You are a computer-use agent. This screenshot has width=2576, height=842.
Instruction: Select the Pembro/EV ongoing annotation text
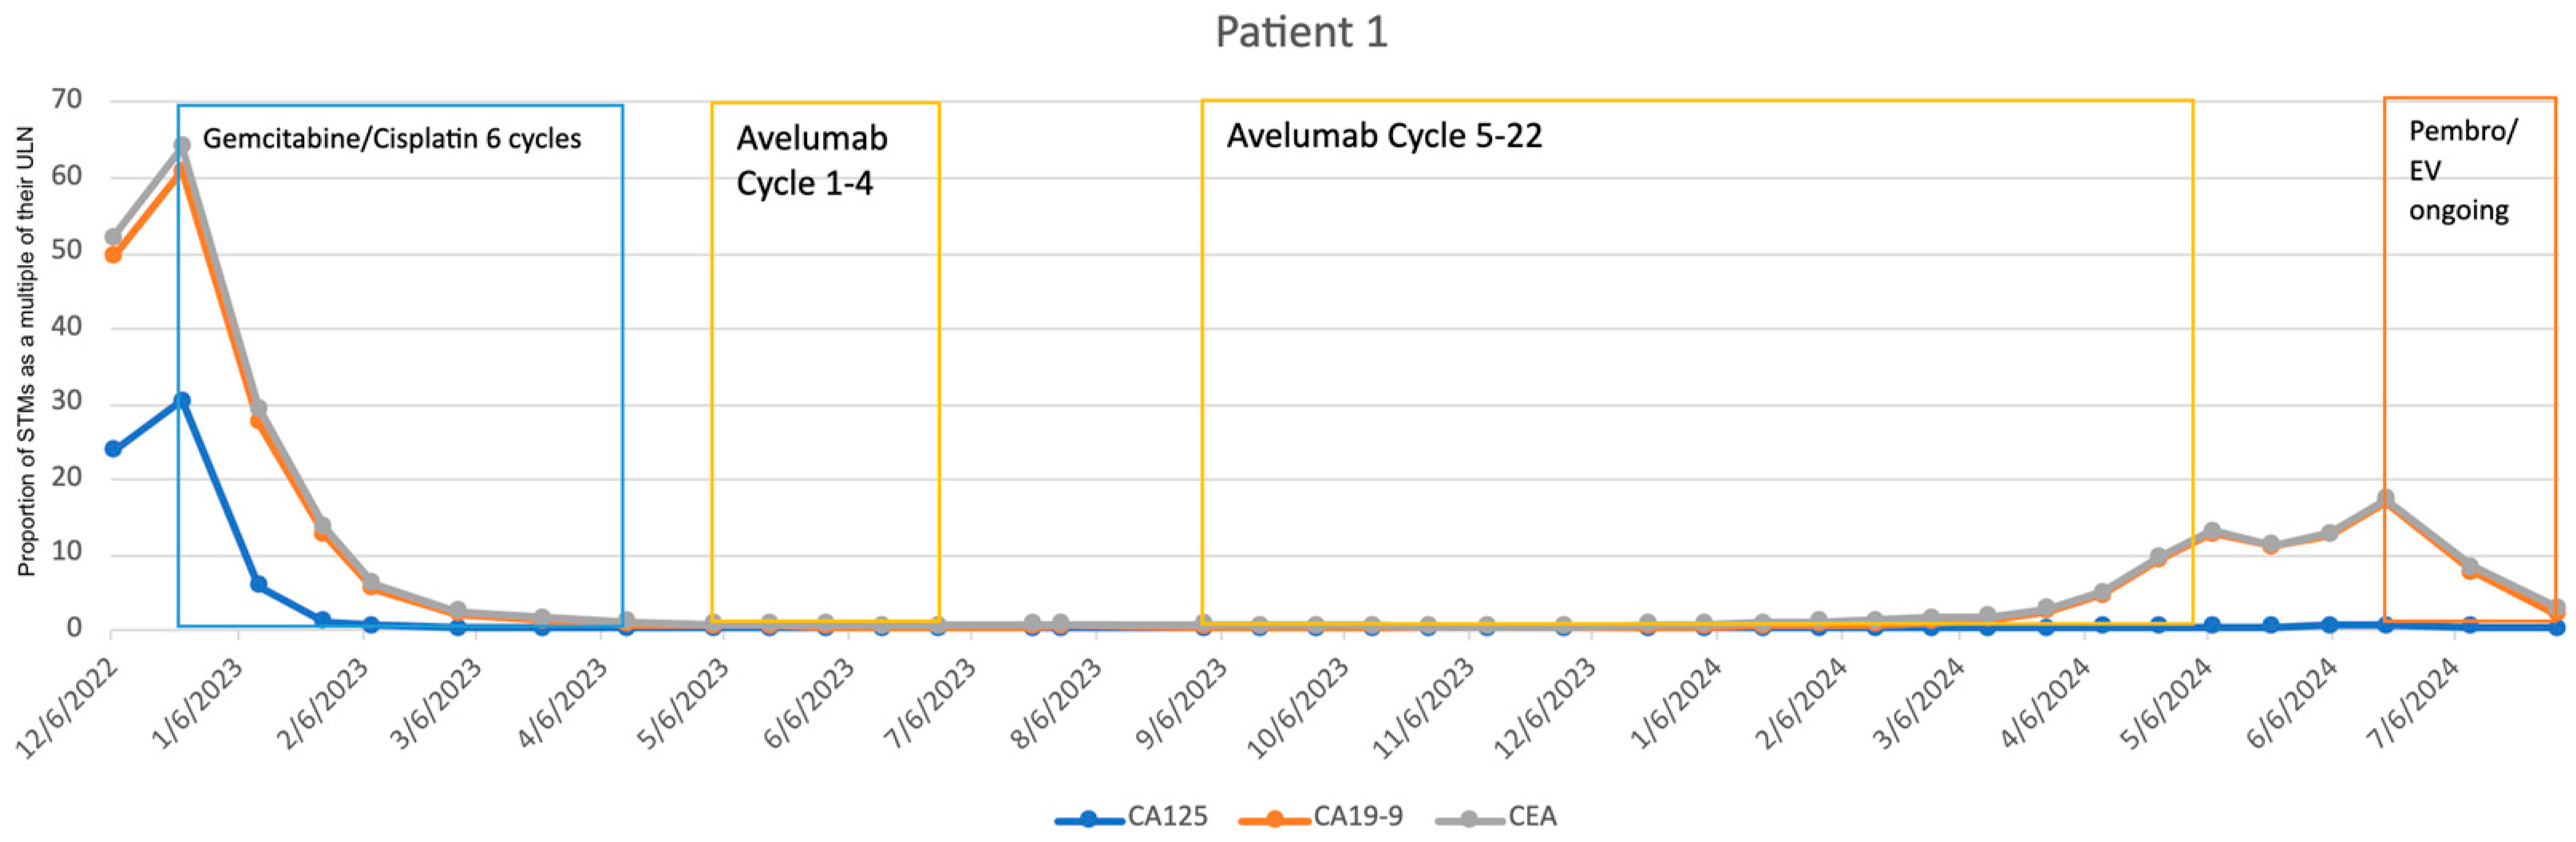click(2460, 170)
